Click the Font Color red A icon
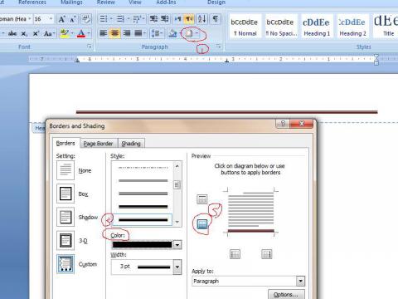The height and width of the screenshot is (299, 398). pos(81,33)
